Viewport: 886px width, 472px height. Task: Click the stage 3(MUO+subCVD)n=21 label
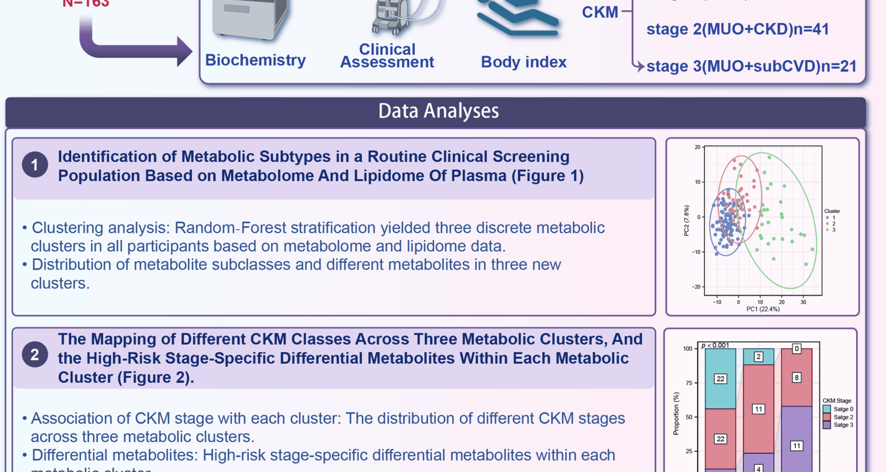point(751,66)
